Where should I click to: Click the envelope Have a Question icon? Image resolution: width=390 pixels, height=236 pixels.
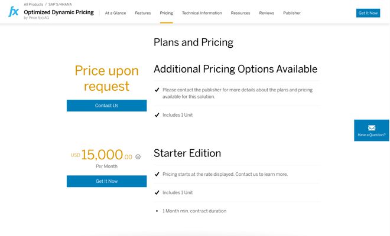pyautogui.click(x=372, y=127)
